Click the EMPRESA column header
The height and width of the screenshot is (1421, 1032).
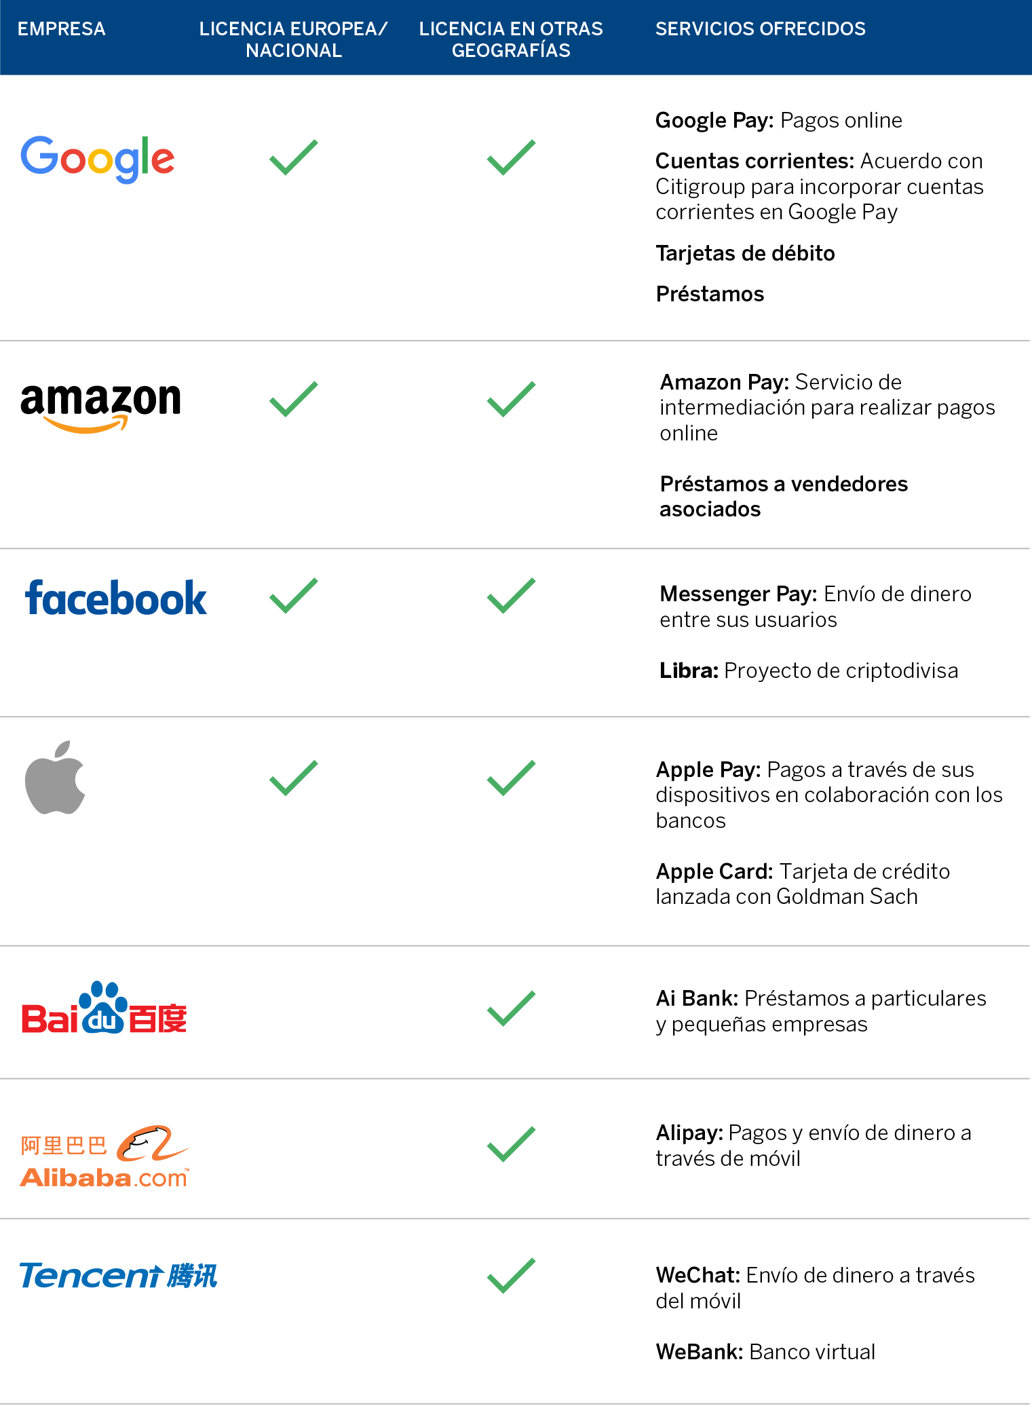pyautogui.click(x=62, y=29)
